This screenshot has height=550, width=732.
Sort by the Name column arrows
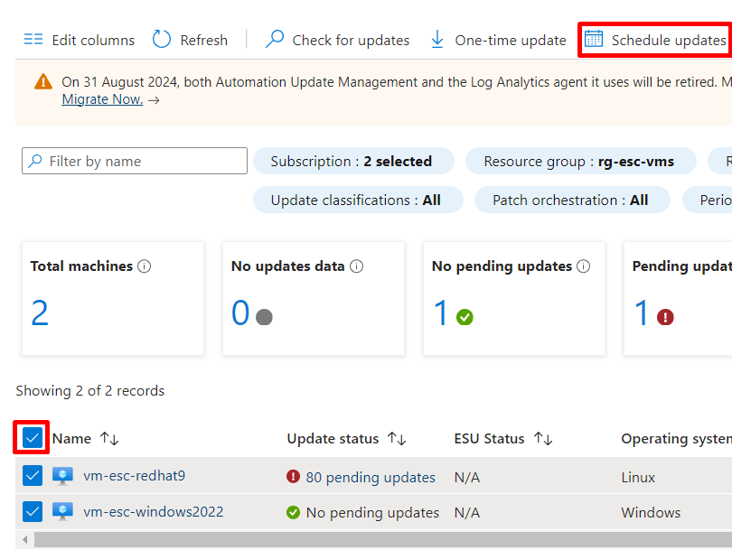pyautogui.click(x=109, y=439)
